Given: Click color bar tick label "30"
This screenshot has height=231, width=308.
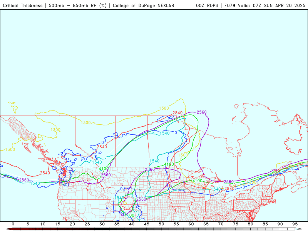Looking at the screenshot, I should tap(102, 224).
